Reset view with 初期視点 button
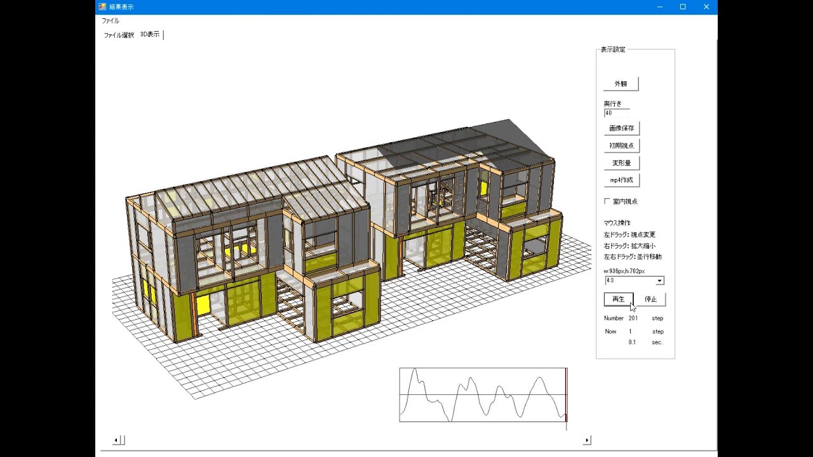The image size is (813, 457). (621, 145)
